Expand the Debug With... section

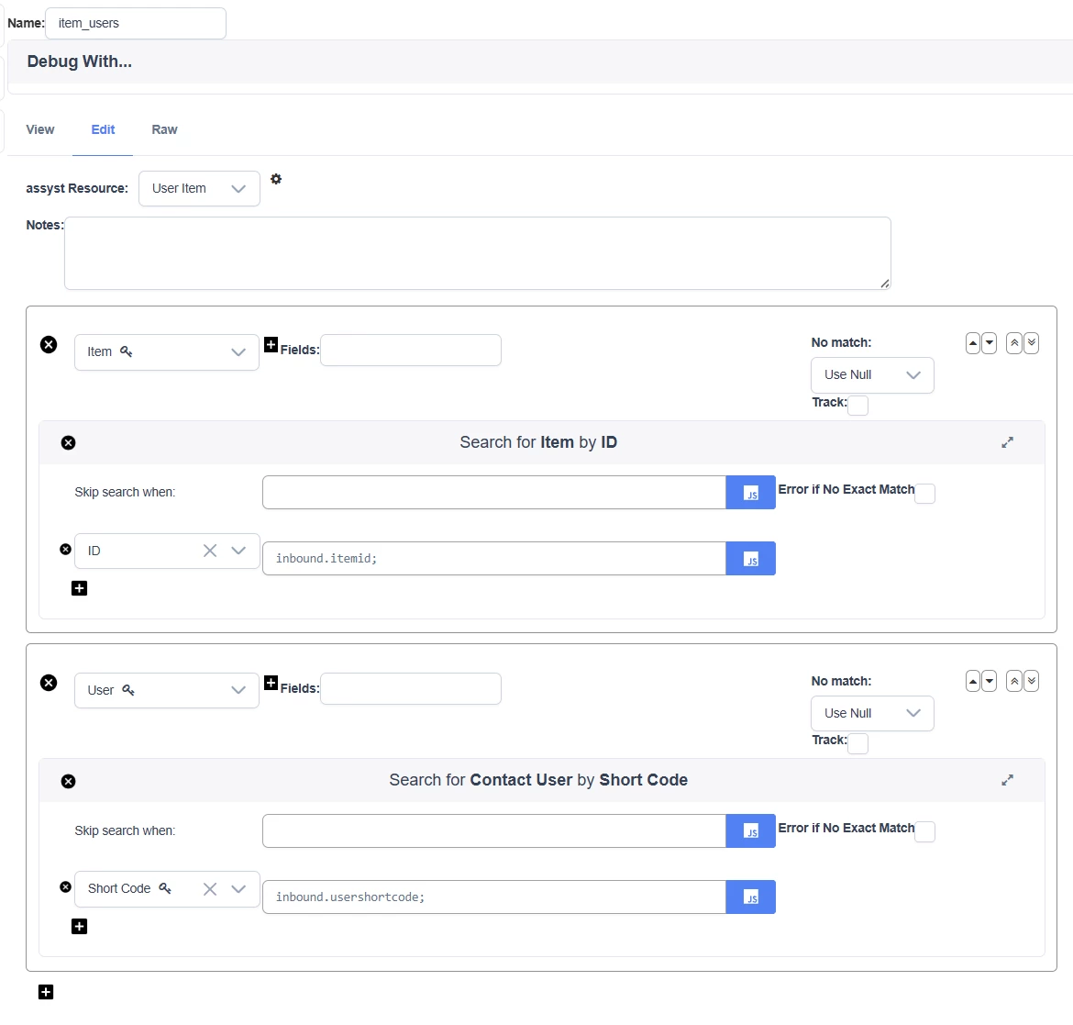(80, 61)
